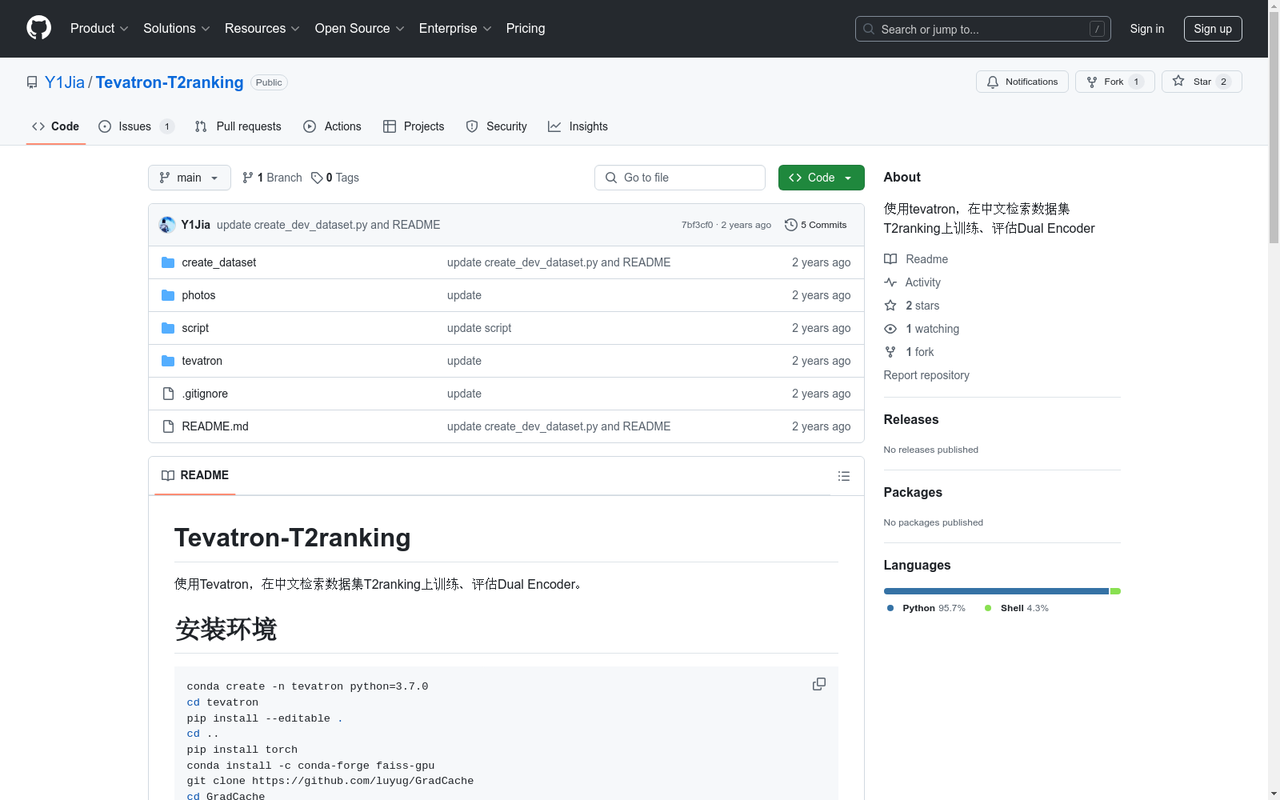Expand the Solutions menu

[x=177, y=28]
